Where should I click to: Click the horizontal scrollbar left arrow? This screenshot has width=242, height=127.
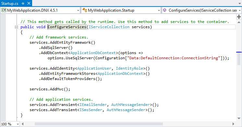tap(22, 124)
